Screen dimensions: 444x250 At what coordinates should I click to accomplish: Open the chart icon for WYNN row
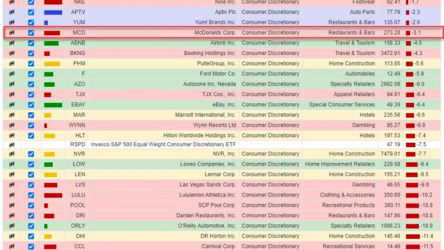pyautogui.click(x=12, y=126)
